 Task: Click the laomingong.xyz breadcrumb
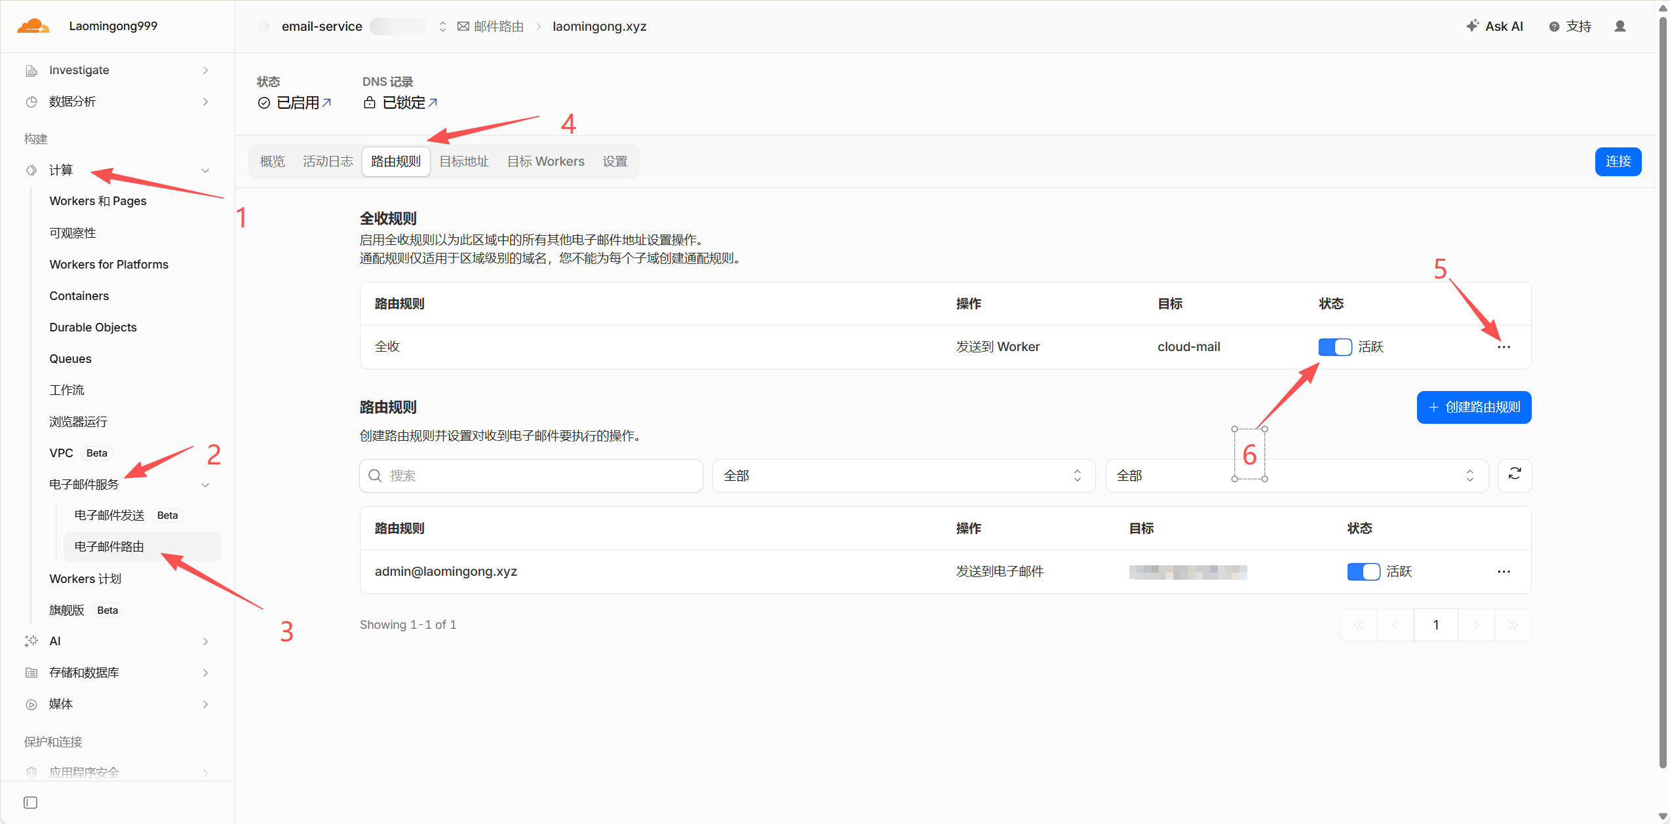[x=600, y=26]
